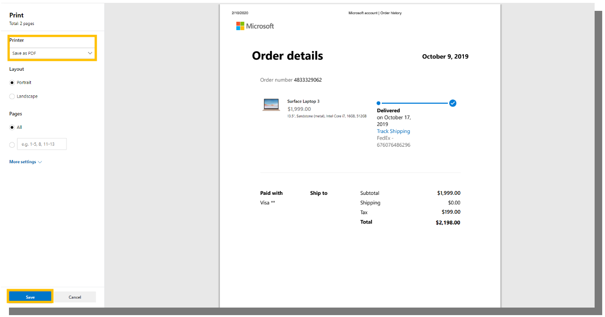The image size is (605, 317).
Task: Click the Surface Laptop 3 product name
Action: 303,101
